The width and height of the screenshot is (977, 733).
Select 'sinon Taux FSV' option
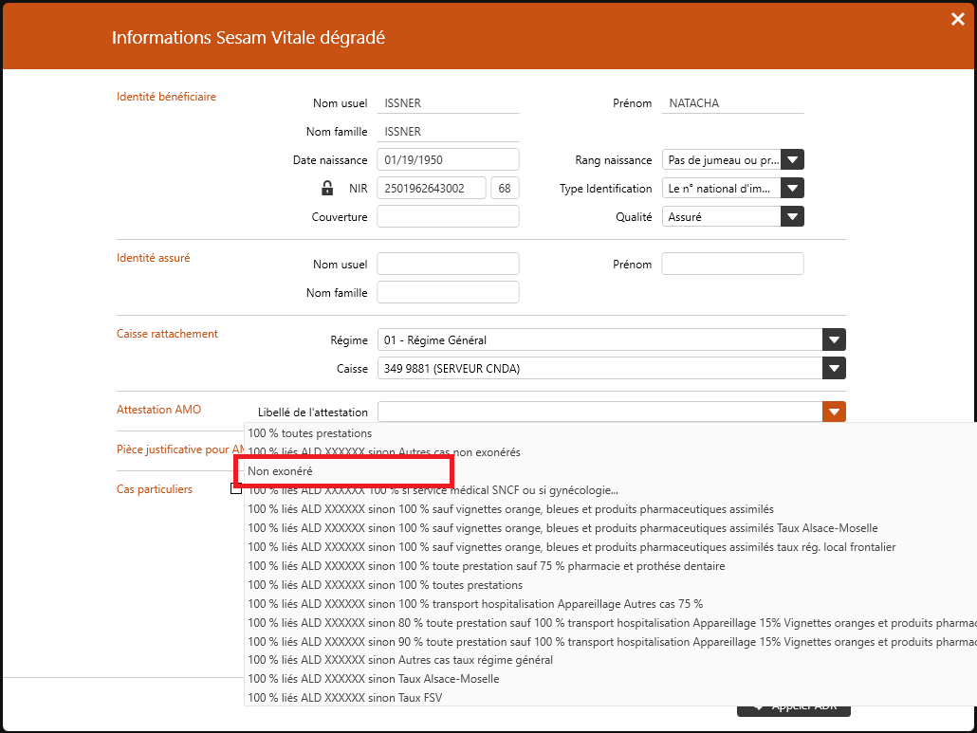345,698
